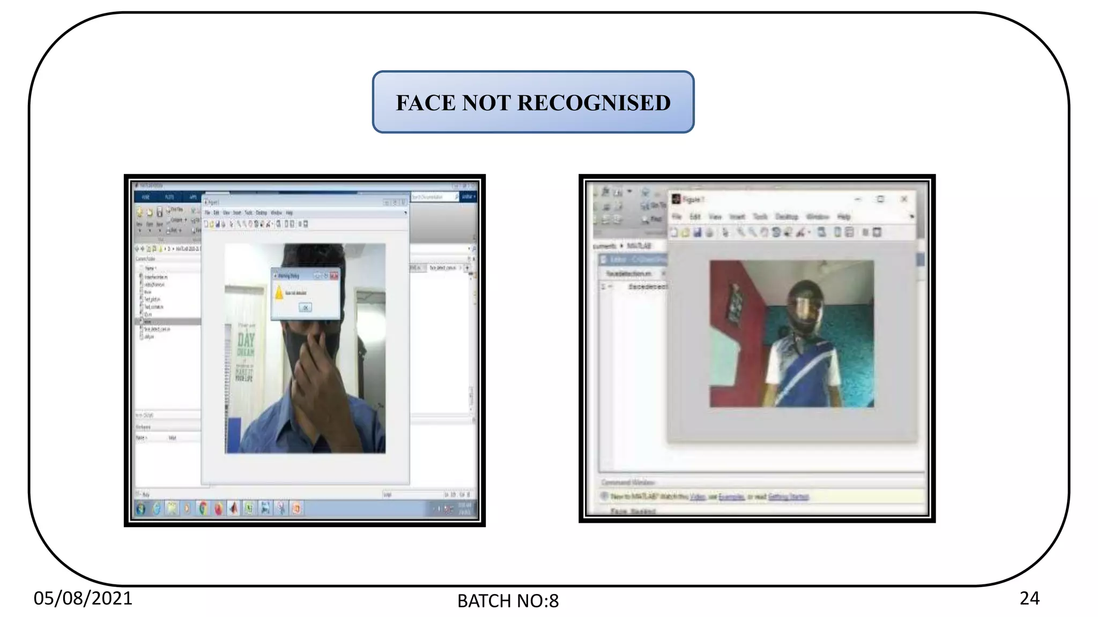Viewport: 1098px width, 617px height.
Task: Click dock arrow at right Figure 1 menu bar
Action: coord(912,216)
